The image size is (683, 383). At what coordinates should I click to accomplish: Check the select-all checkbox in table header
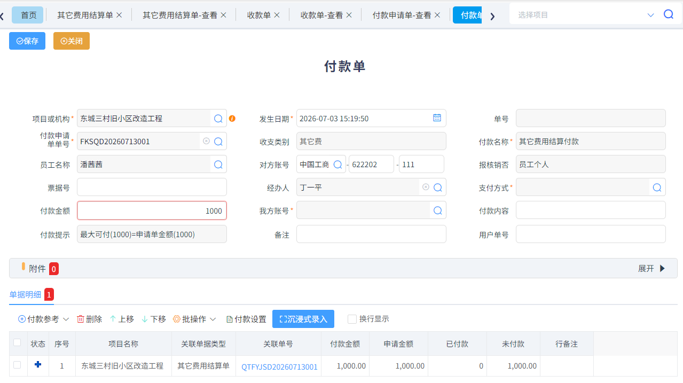[x=17, y=342]
